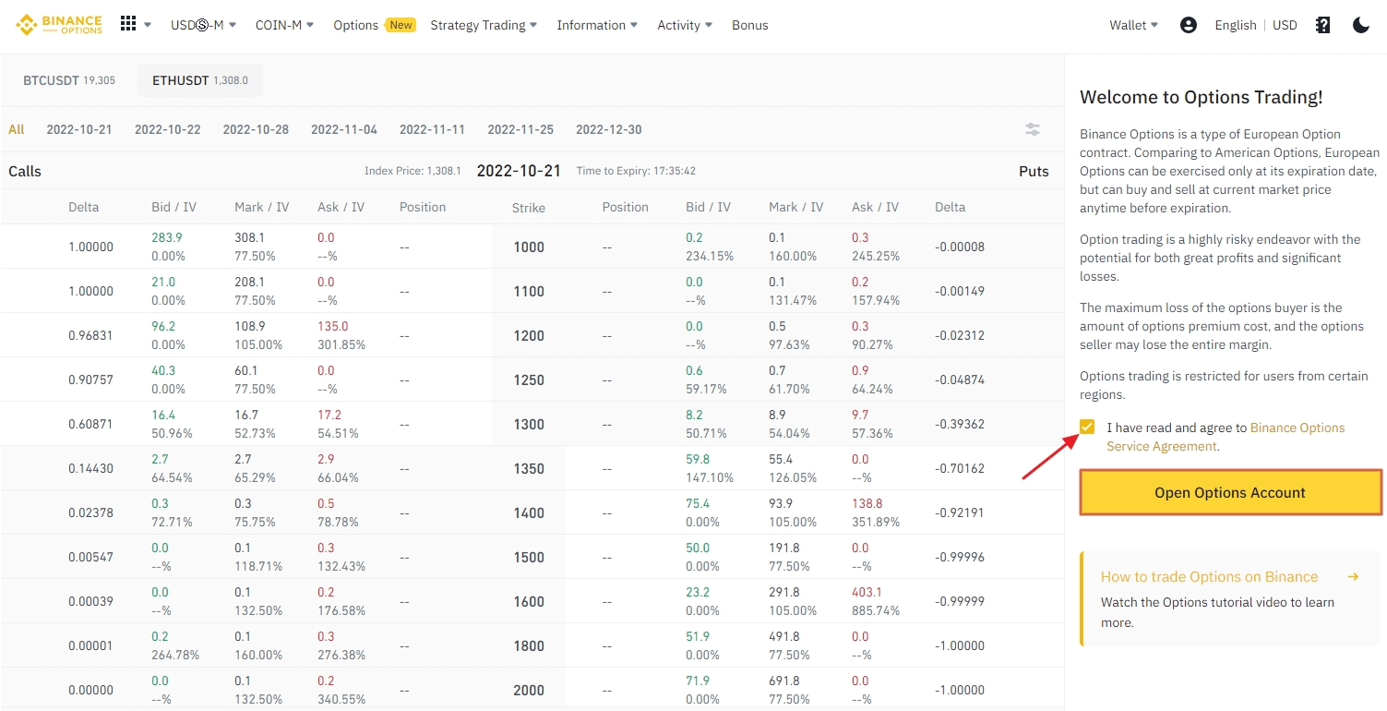The image size is (1387, 711).
Task: Click put bid 8.2 for strike 1300
Action: tap(694, 415)
